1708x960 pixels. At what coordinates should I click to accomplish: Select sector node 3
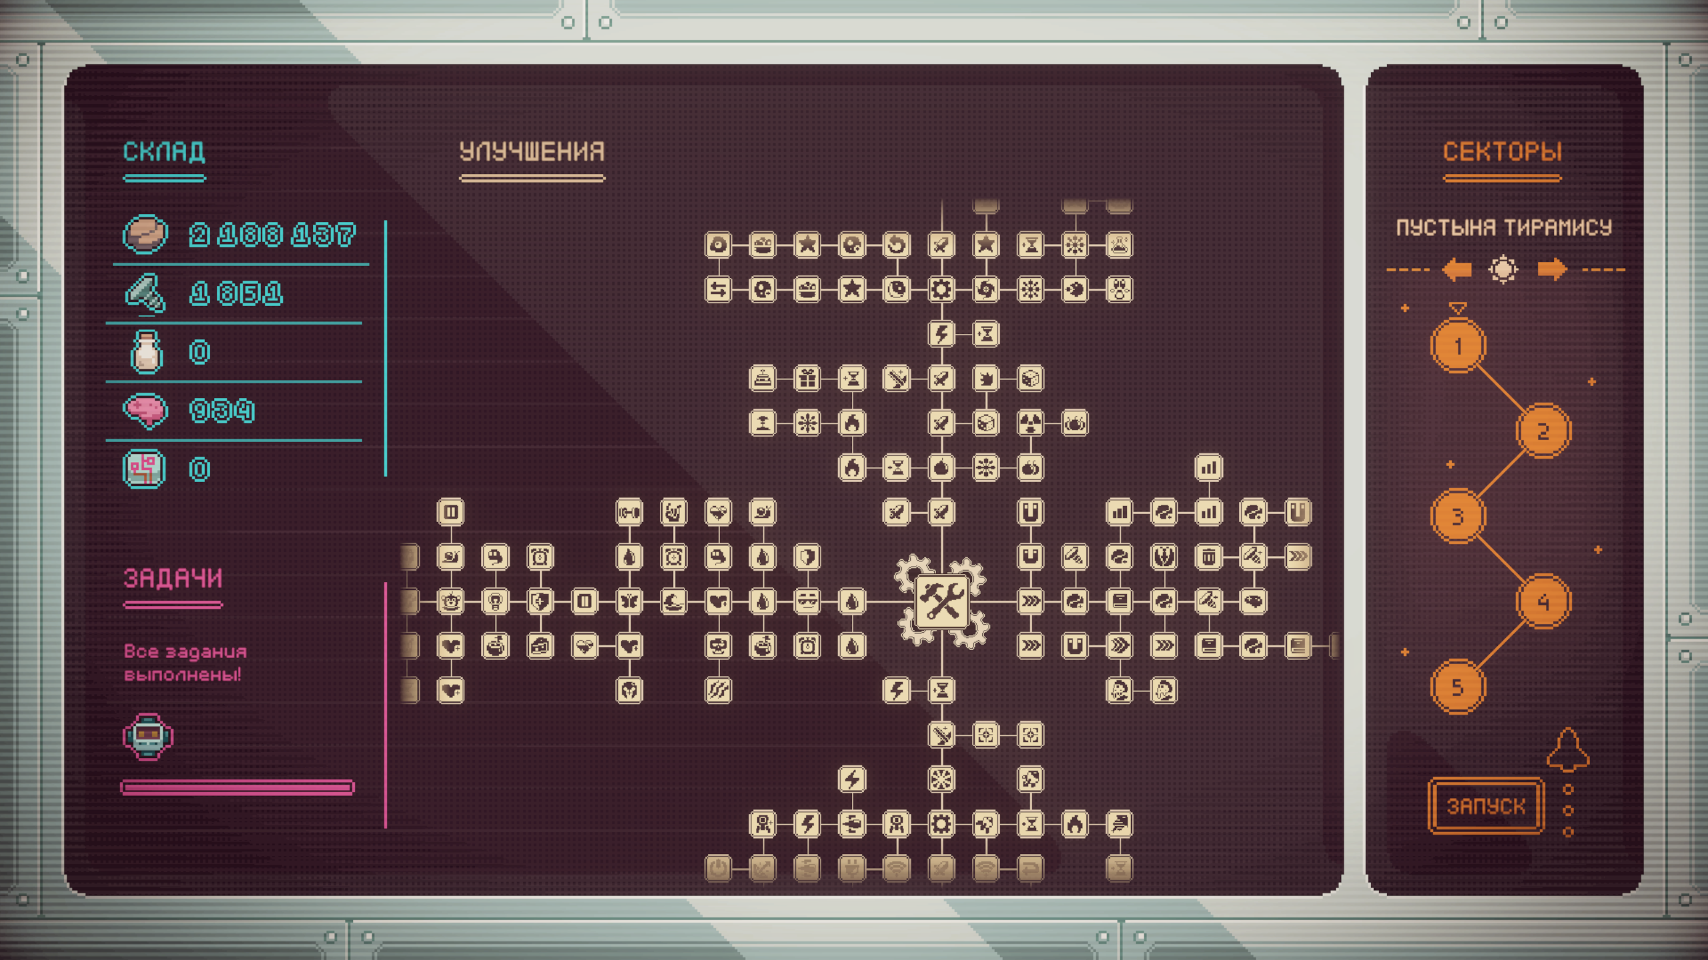click(x=1458, y=516)
